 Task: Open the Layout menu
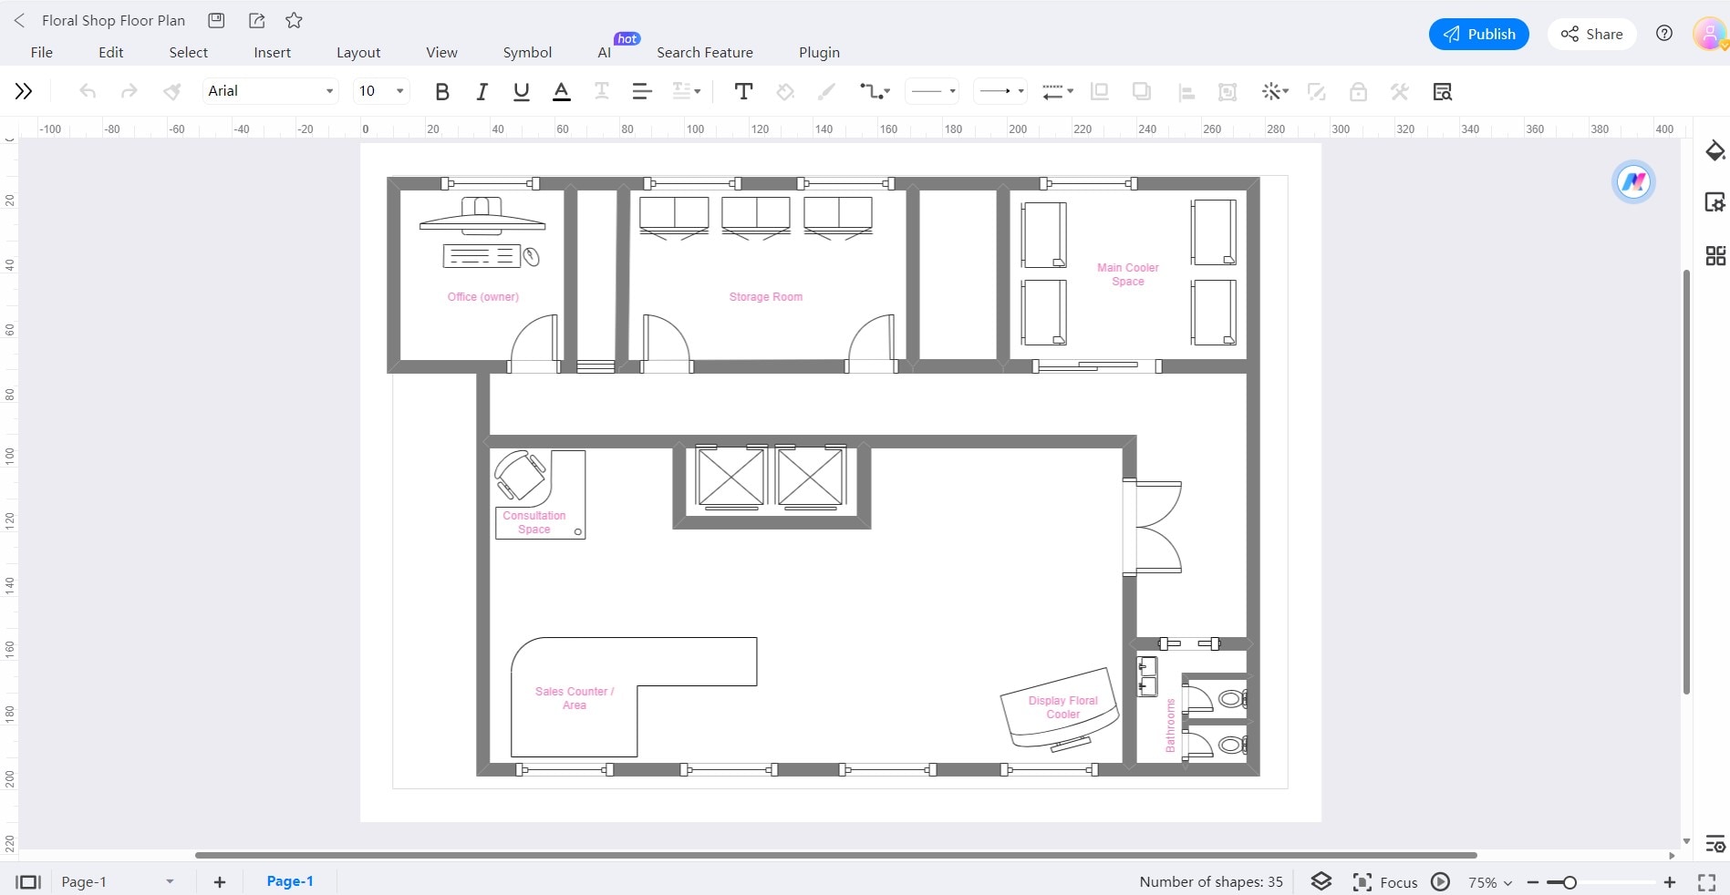(x=358, y=52)
